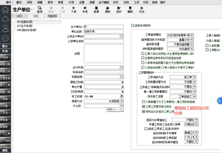222x153 pixels.
Task: Click the 关闭 power icon
Action: [141, 9]
